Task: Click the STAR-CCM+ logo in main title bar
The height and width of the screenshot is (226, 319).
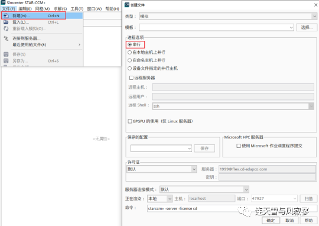Action: pos(3,2)
